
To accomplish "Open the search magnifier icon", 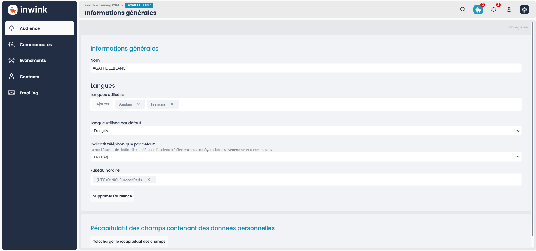I will pyautogui.click(x=463, y=9).
